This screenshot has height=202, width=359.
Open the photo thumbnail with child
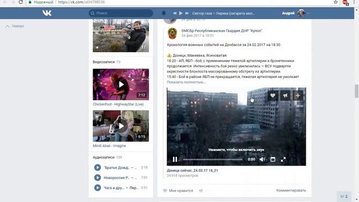coord(121,35)
